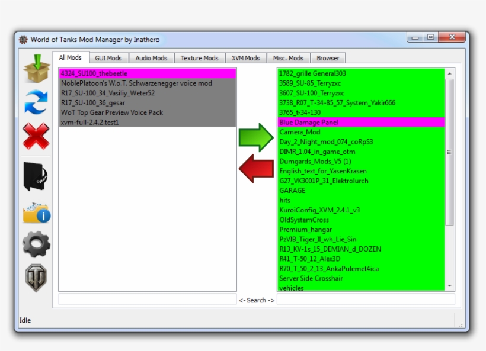Click the red X delete icon
Viewport: 486px width, 351px height.
click(36, 136)
